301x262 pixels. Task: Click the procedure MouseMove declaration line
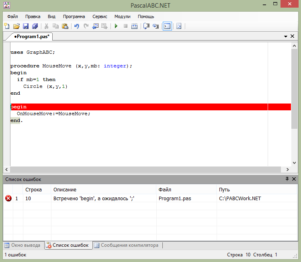pyautogui.click(x=71, y=66)
